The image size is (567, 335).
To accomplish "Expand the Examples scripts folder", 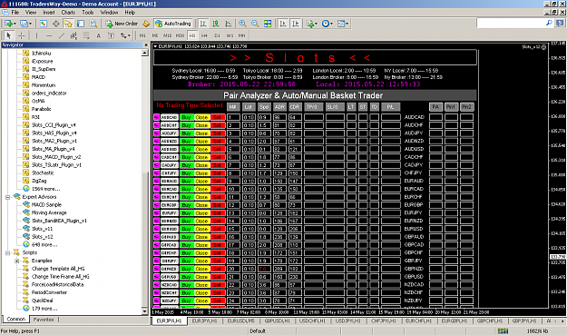I will click(16, 261).
